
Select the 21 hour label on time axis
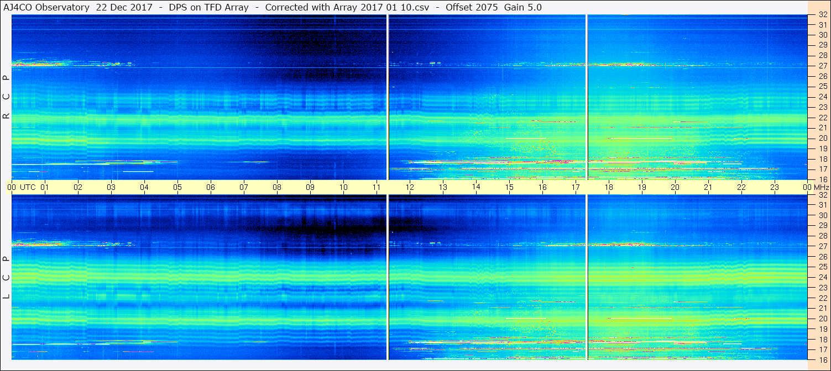point(708,187)
